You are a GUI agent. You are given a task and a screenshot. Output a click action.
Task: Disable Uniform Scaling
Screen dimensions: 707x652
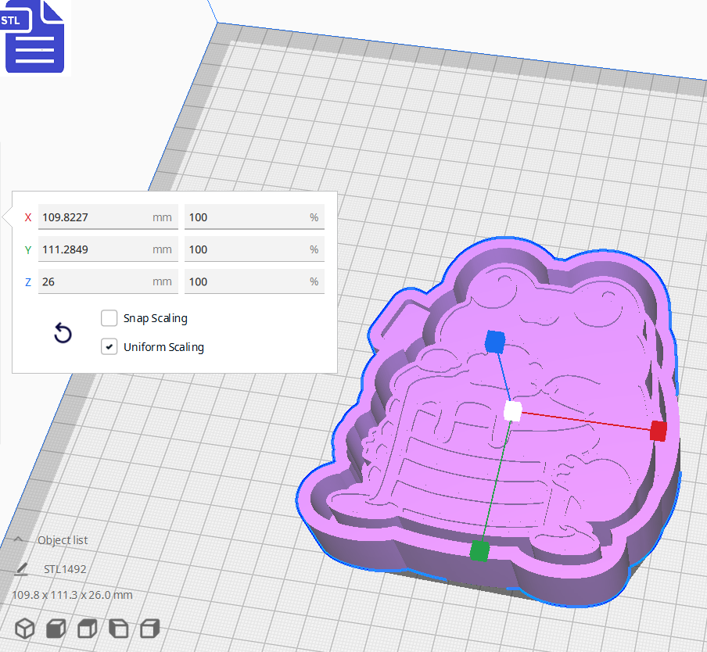click(109, 346)
